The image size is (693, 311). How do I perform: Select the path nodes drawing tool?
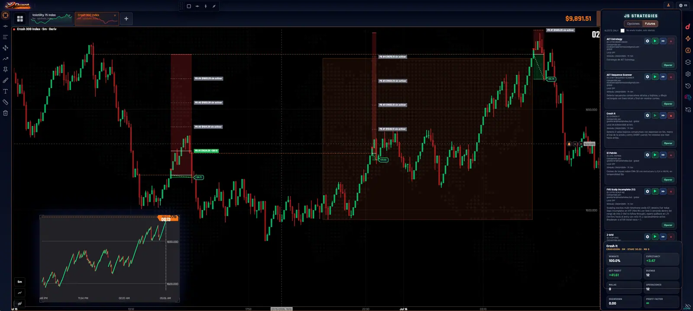coord(5,48)
